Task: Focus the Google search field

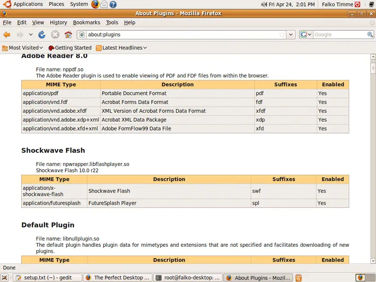Action: pos(340,35)
